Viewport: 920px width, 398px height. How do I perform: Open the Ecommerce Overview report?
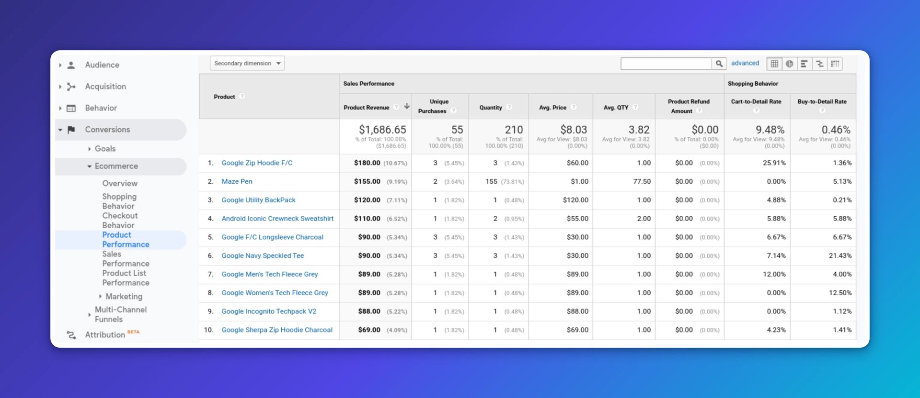tap(120, 183)
